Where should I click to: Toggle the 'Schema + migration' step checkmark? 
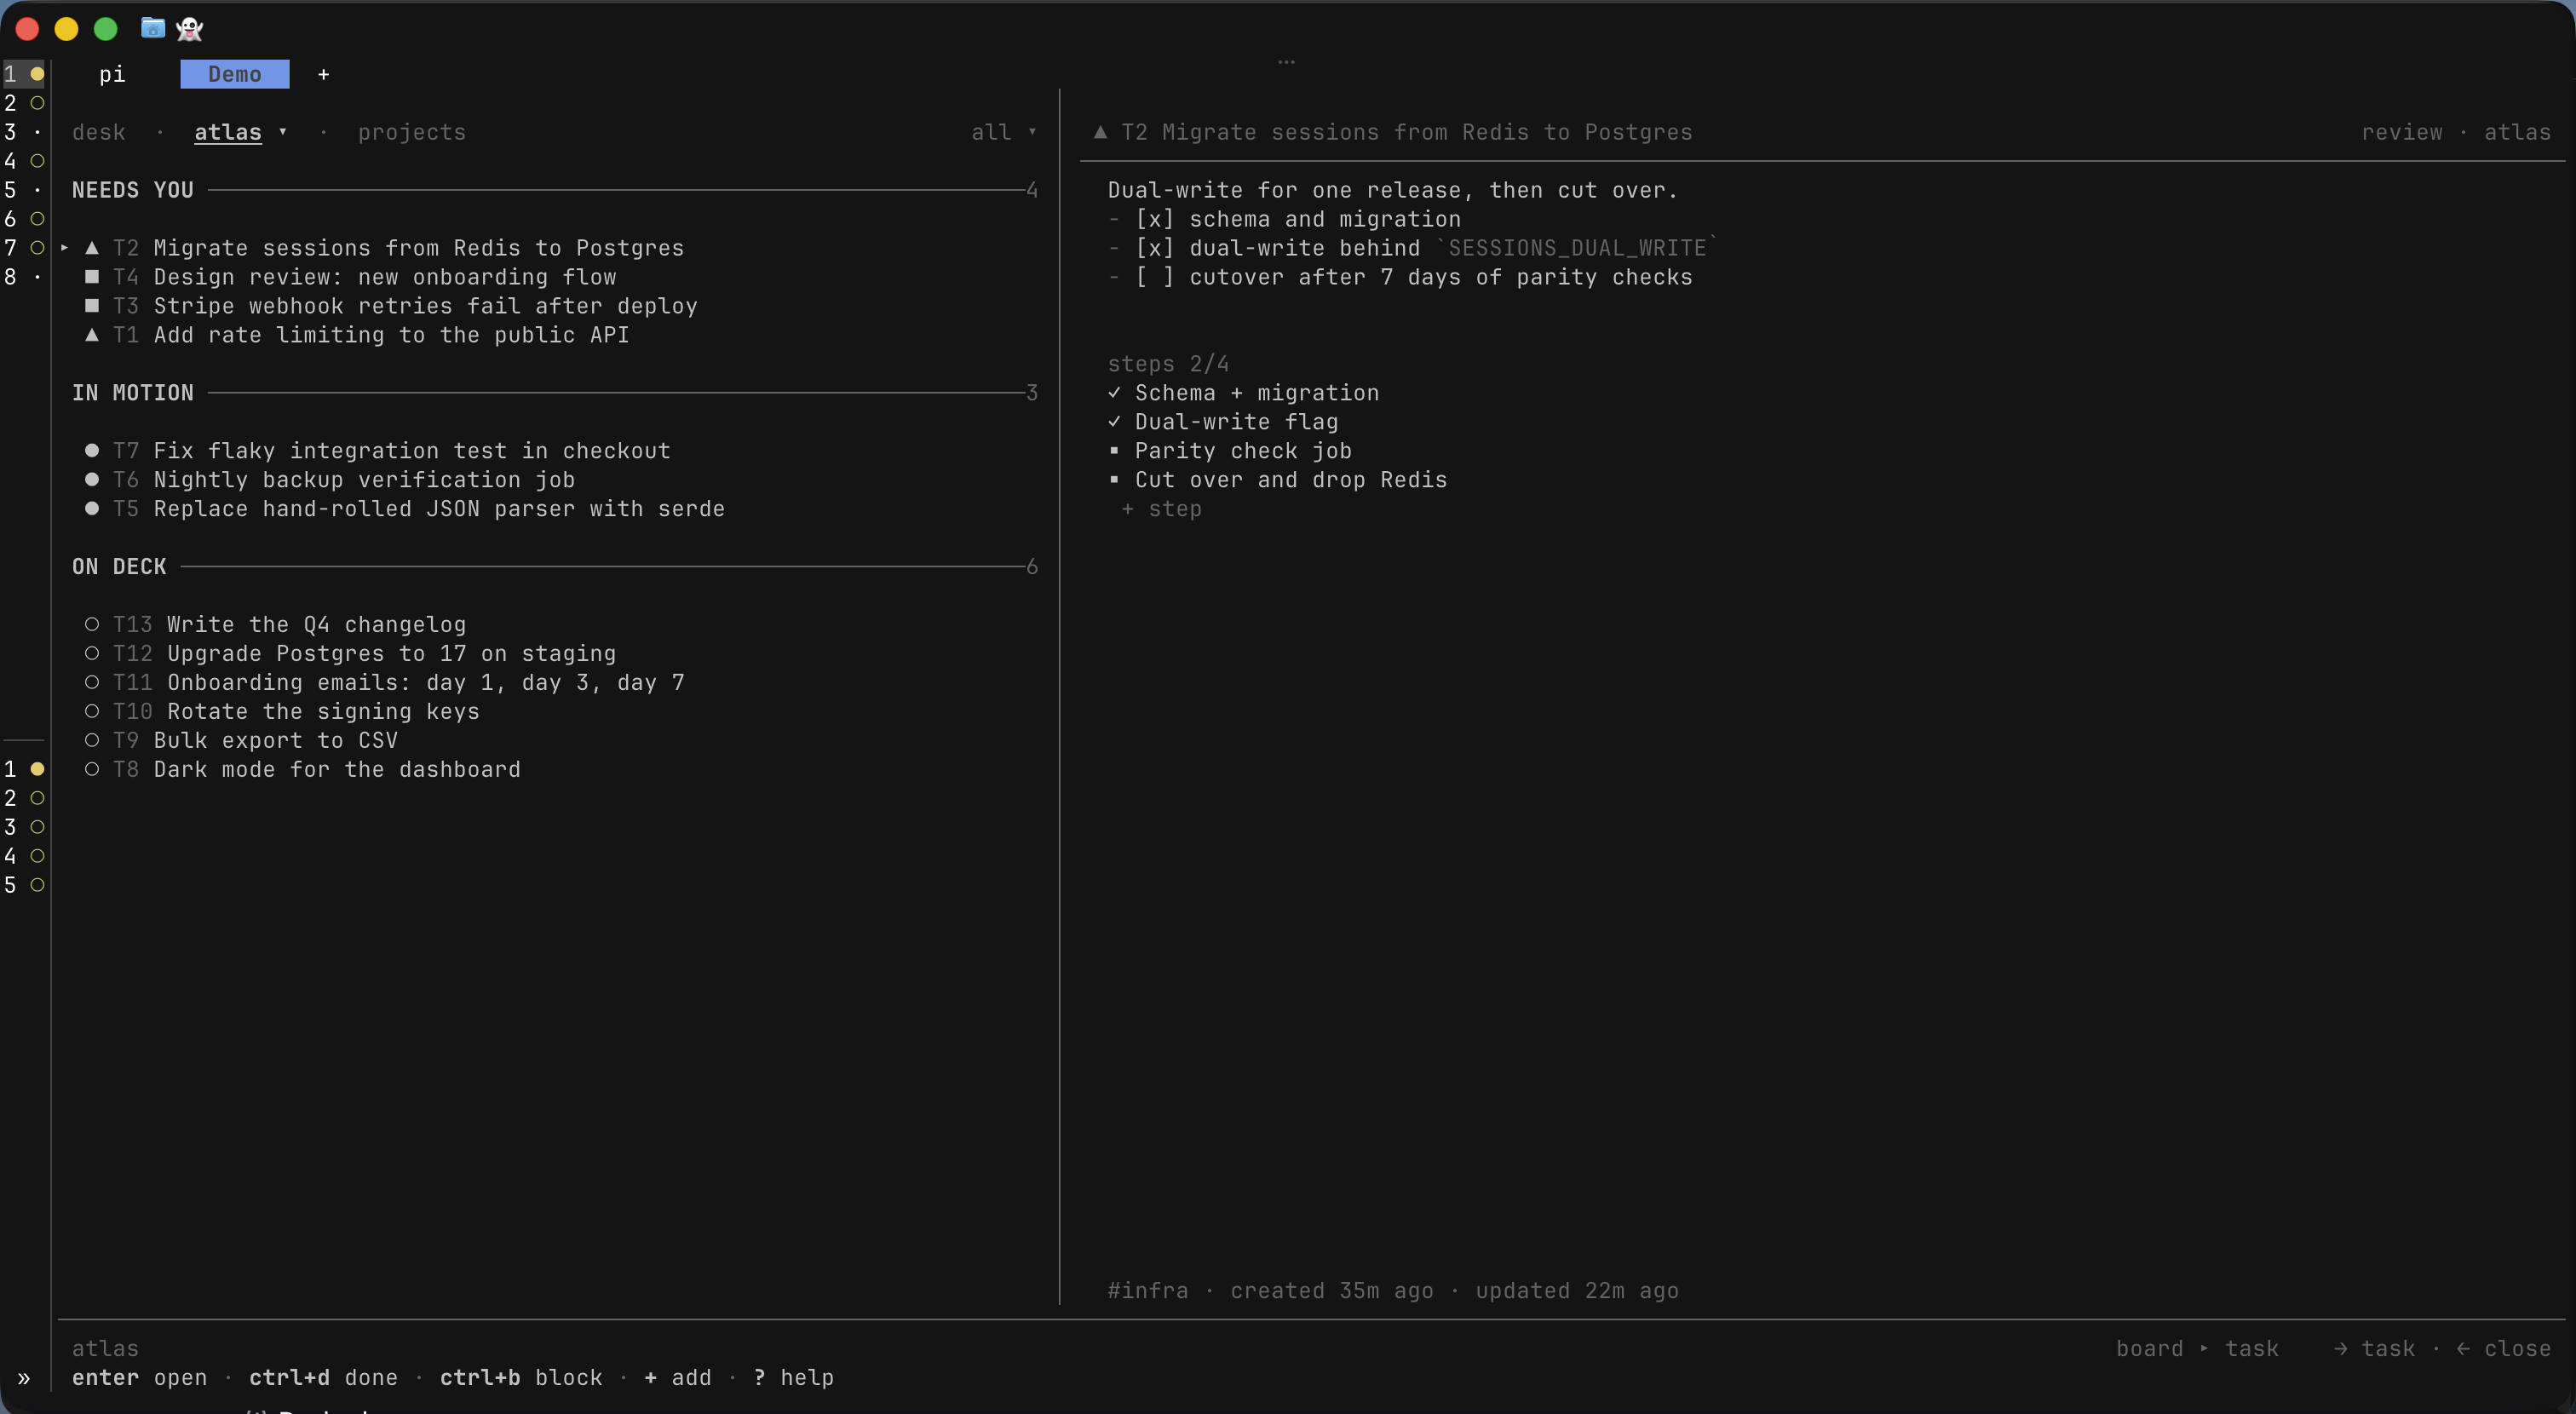point(1114,392)
